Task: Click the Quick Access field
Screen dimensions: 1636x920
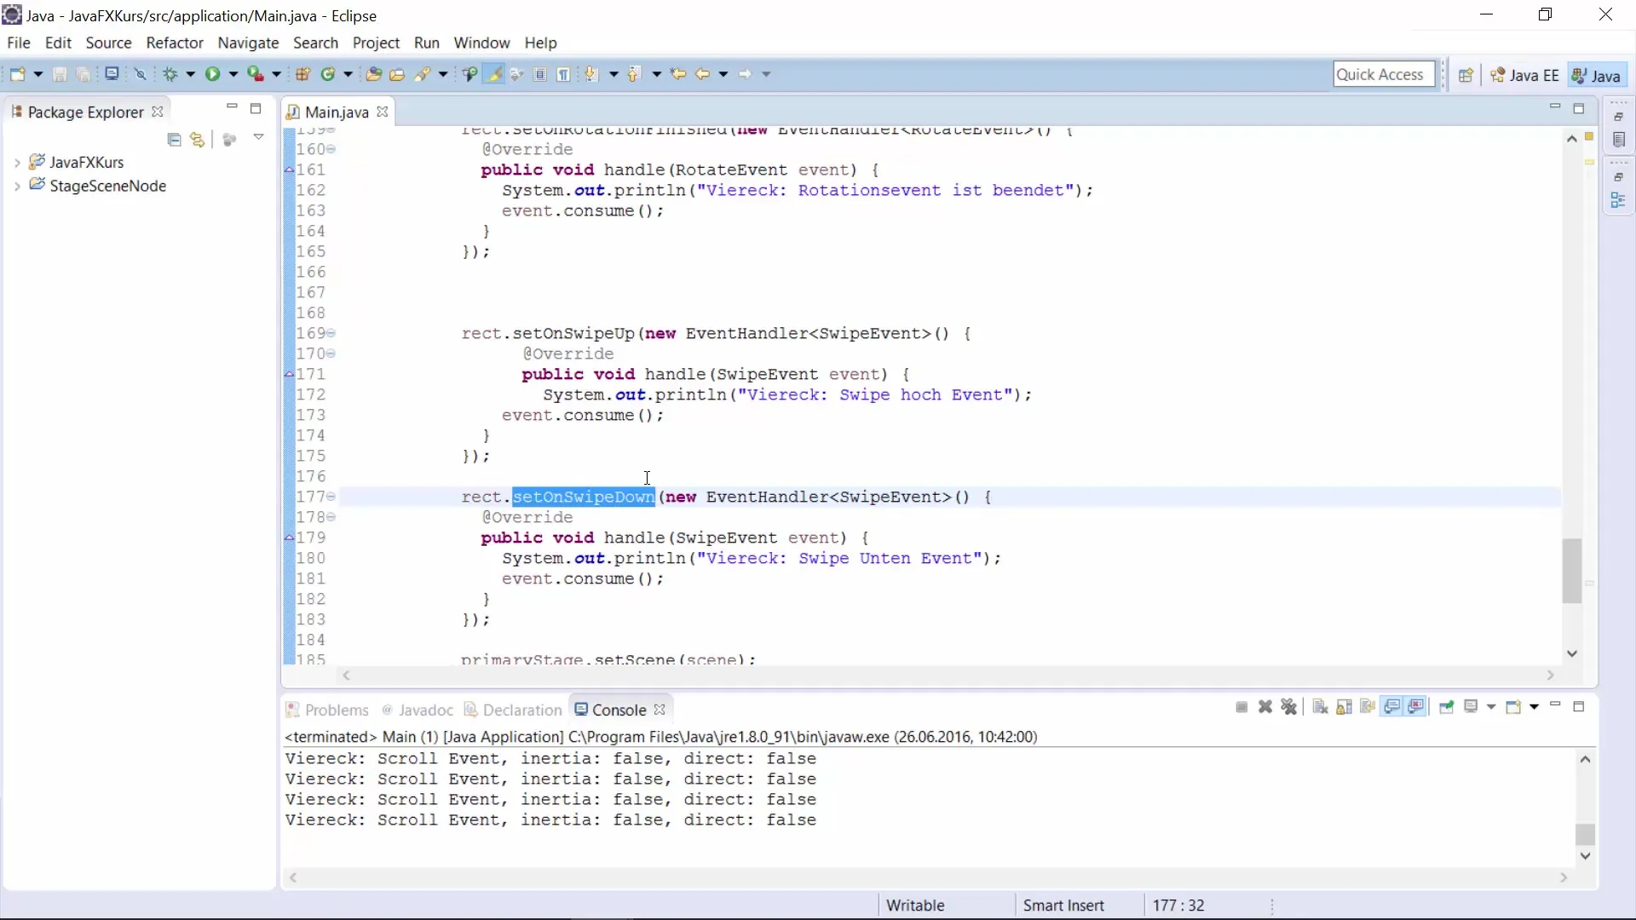Action: coord(1384,74)
